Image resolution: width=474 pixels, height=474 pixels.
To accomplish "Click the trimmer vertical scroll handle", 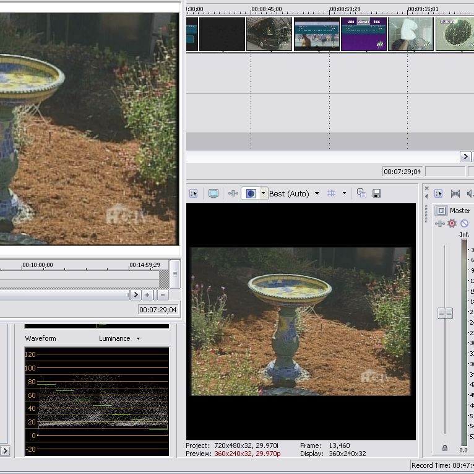I will 175,274.
